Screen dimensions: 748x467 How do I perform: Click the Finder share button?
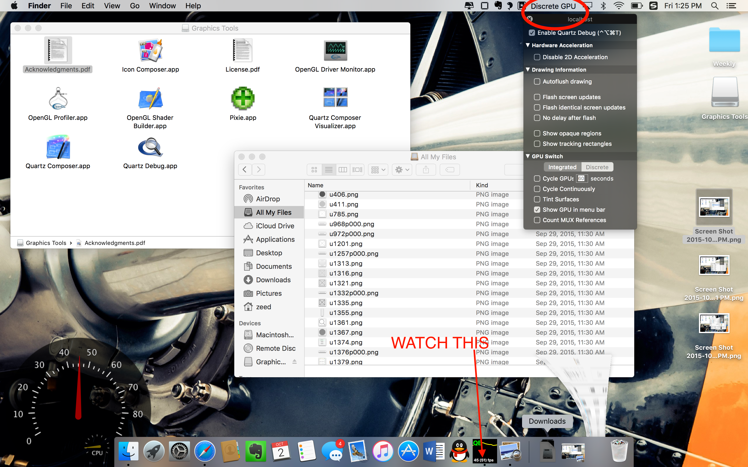[x=426, y=170]
